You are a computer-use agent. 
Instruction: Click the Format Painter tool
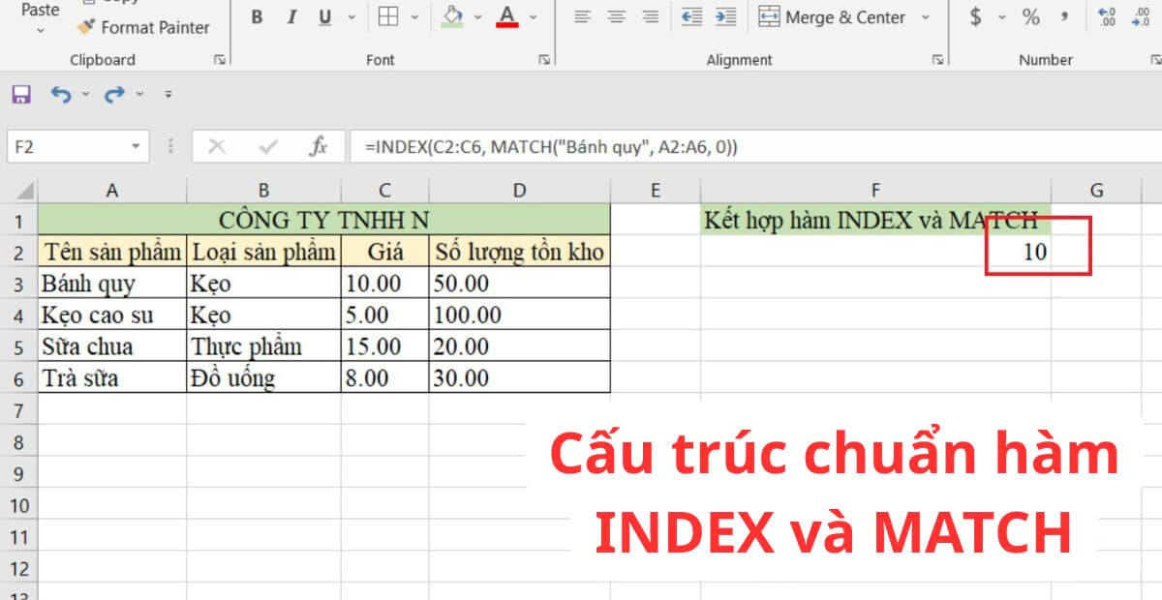[143, 27]
